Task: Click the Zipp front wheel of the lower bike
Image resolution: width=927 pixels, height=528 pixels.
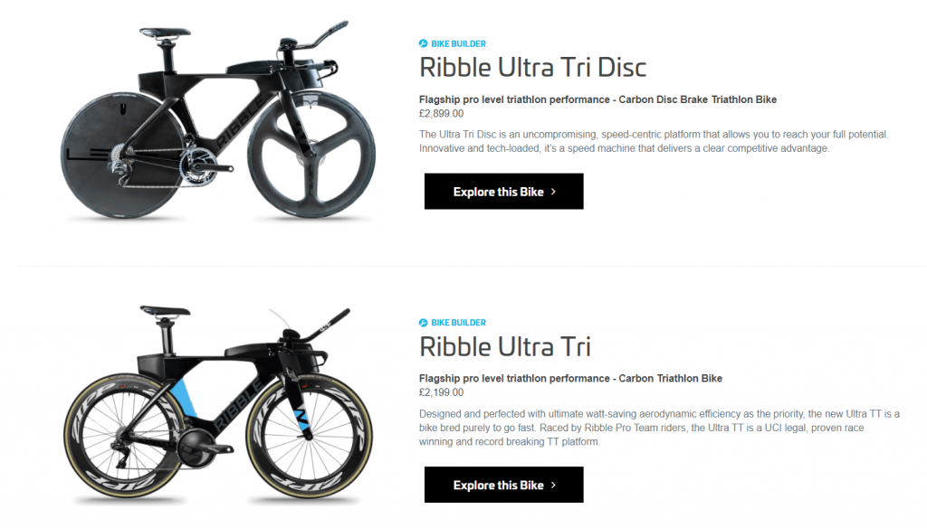Action: (310, 436)
